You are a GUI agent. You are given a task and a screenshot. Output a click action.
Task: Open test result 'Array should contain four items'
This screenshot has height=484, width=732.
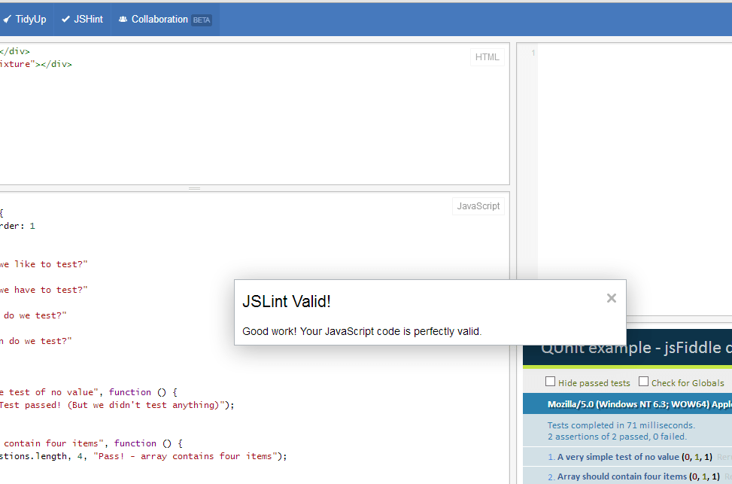[622, 476]
